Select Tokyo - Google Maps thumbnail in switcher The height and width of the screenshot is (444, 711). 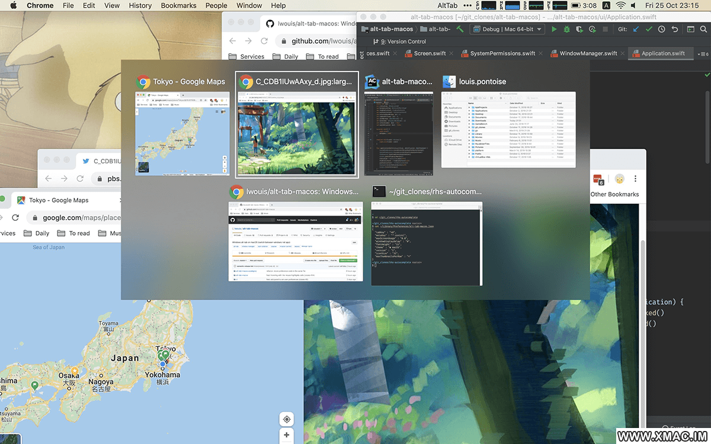coord(182,133)
